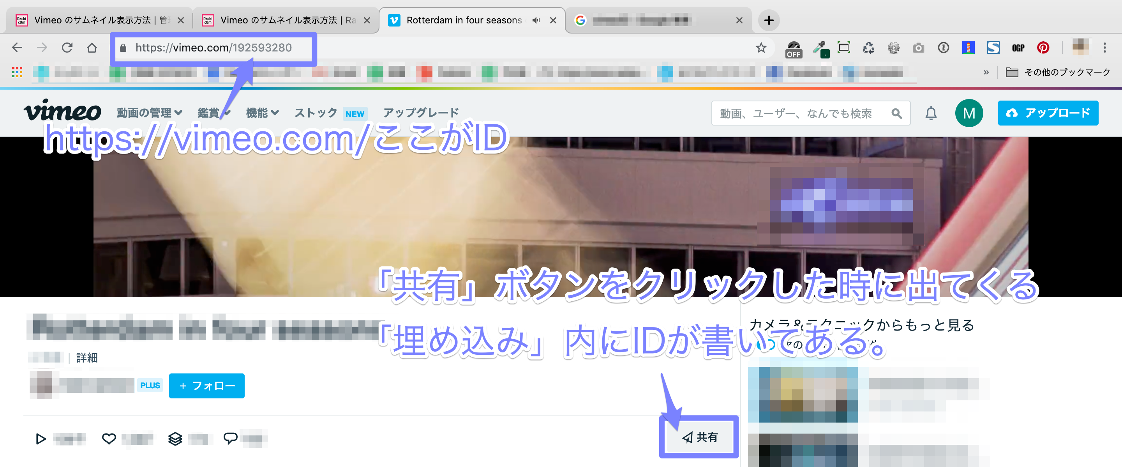Image resolution: width=1122 pixels, height=467 pixels.
Task: Open the Pinterest extension icon
Action: (x=1044, y=48)
